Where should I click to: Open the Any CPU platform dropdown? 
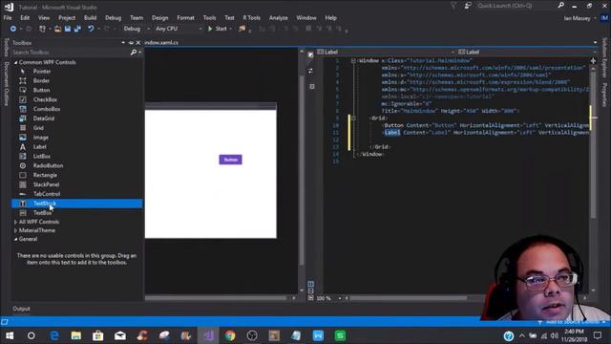tap(179, 29)
